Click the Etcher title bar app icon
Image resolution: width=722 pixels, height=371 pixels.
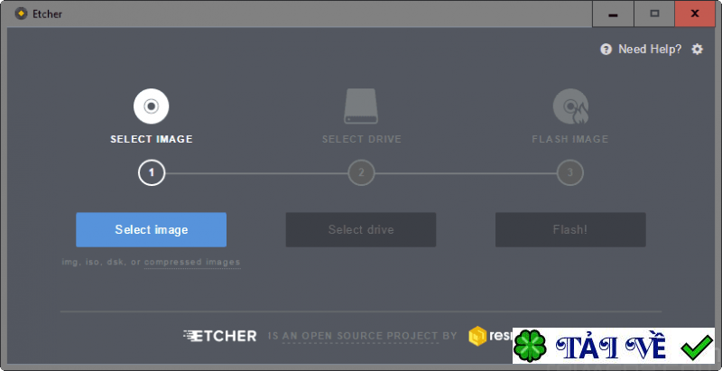20,14
